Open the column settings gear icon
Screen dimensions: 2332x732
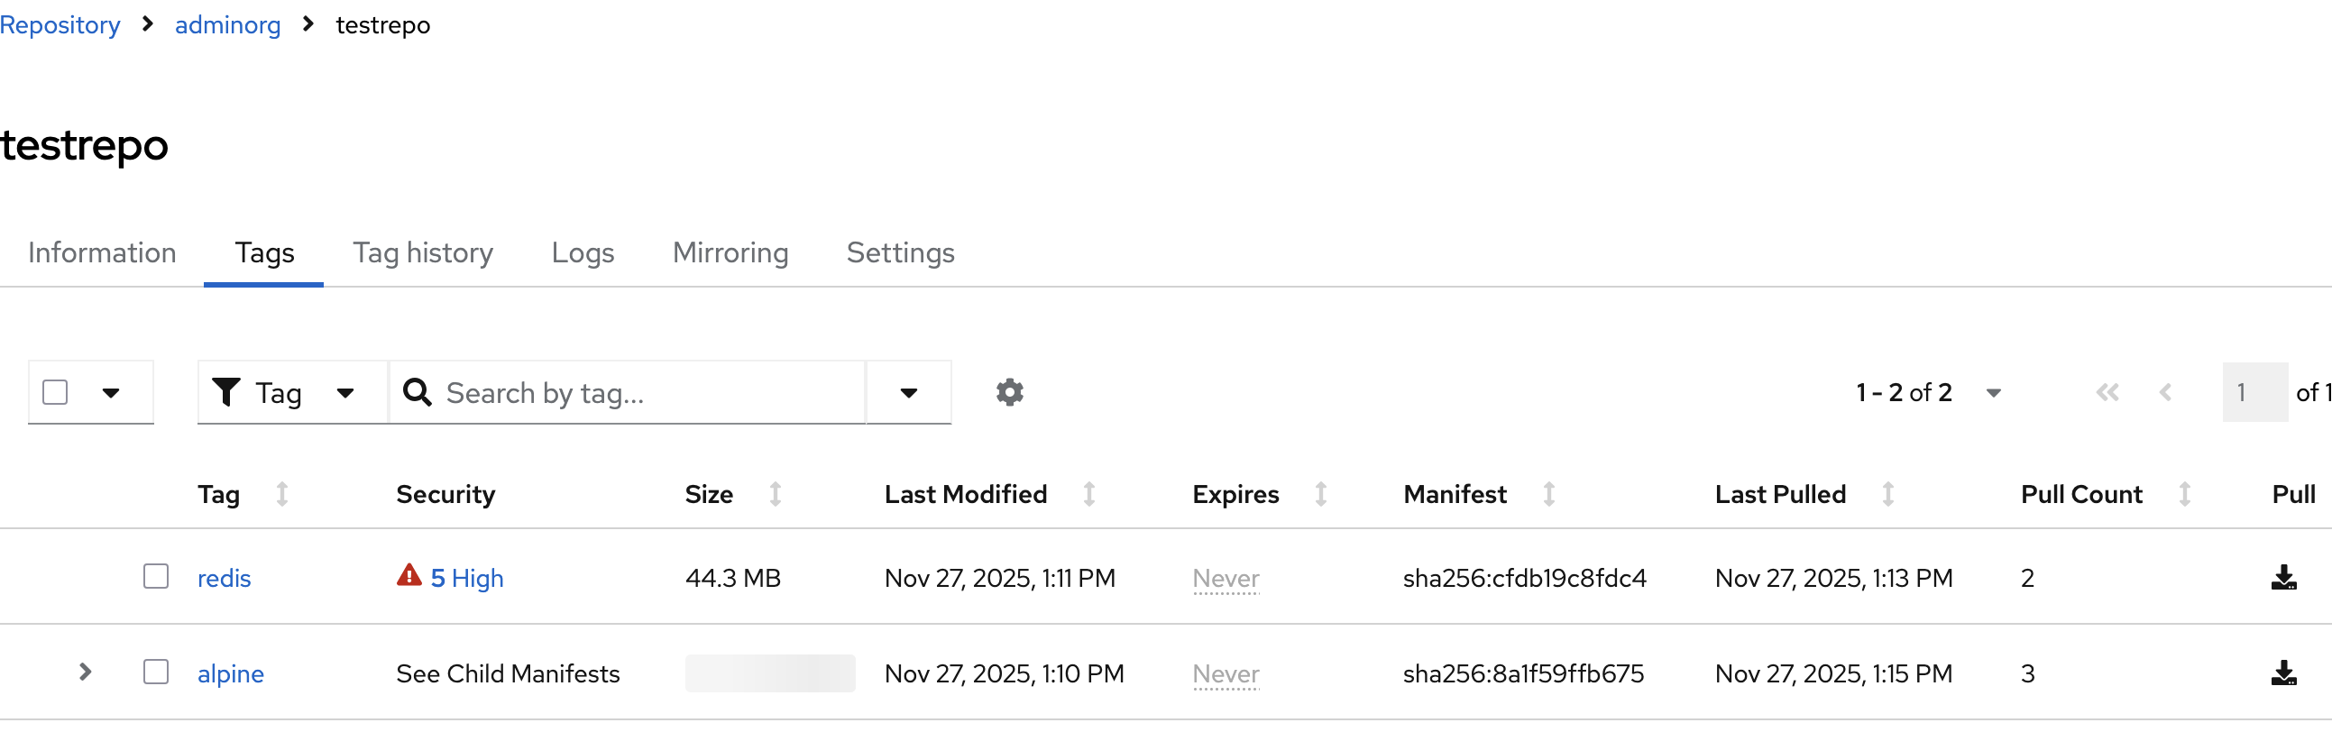[x=1009, y=393]
